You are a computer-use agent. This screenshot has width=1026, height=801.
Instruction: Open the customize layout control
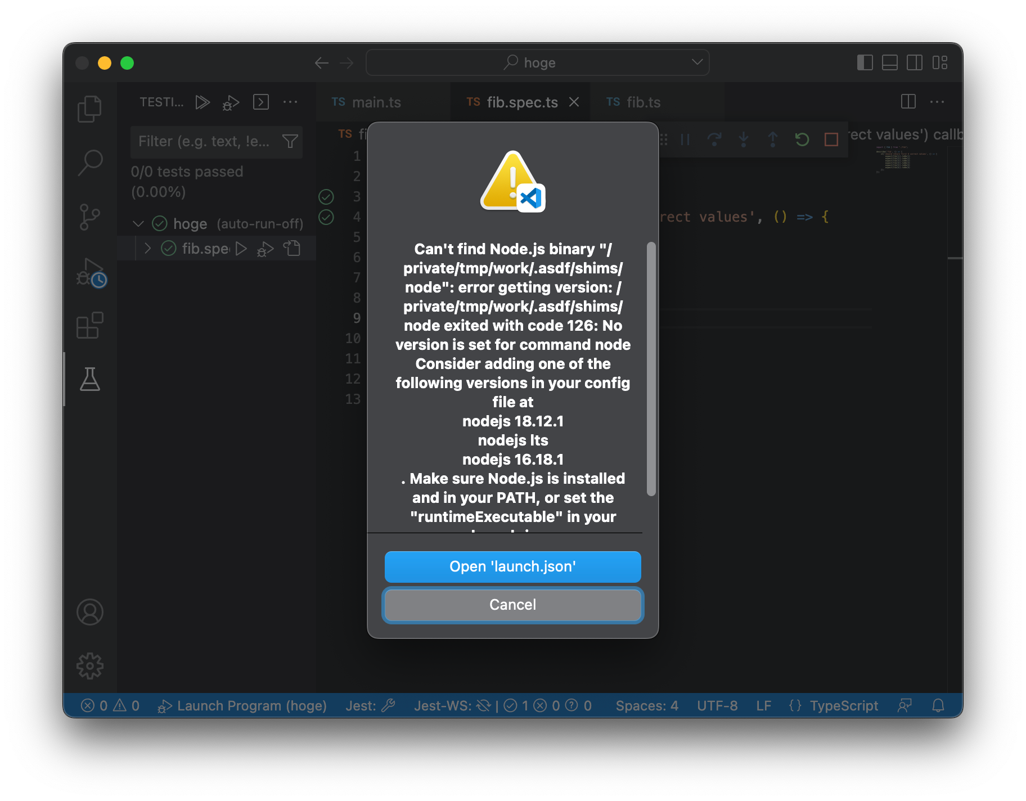click(940, 62)
